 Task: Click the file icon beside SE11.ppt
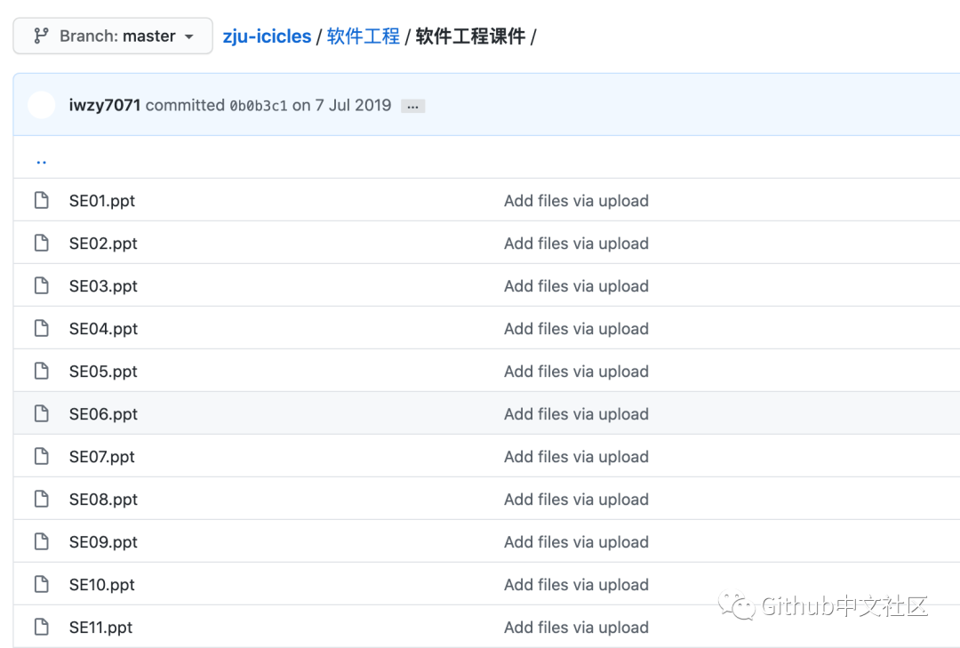(x=41, y=628)
